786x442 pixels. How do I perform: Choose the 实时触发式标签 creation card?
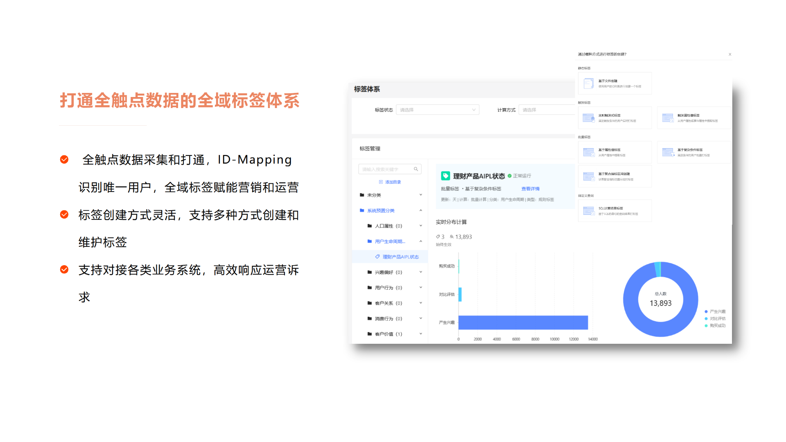615,118
